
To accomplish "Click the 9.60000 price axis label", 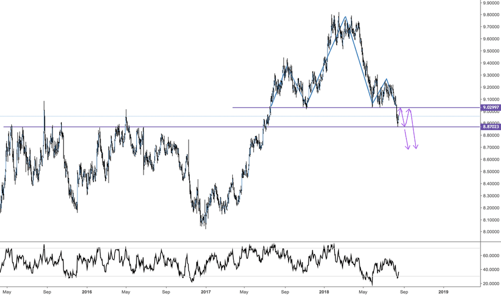I will [491, 39].
